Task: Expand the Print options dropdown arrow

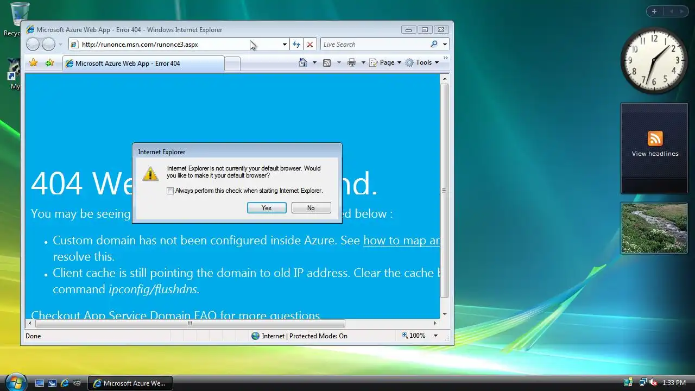Action: click(363, 62)
